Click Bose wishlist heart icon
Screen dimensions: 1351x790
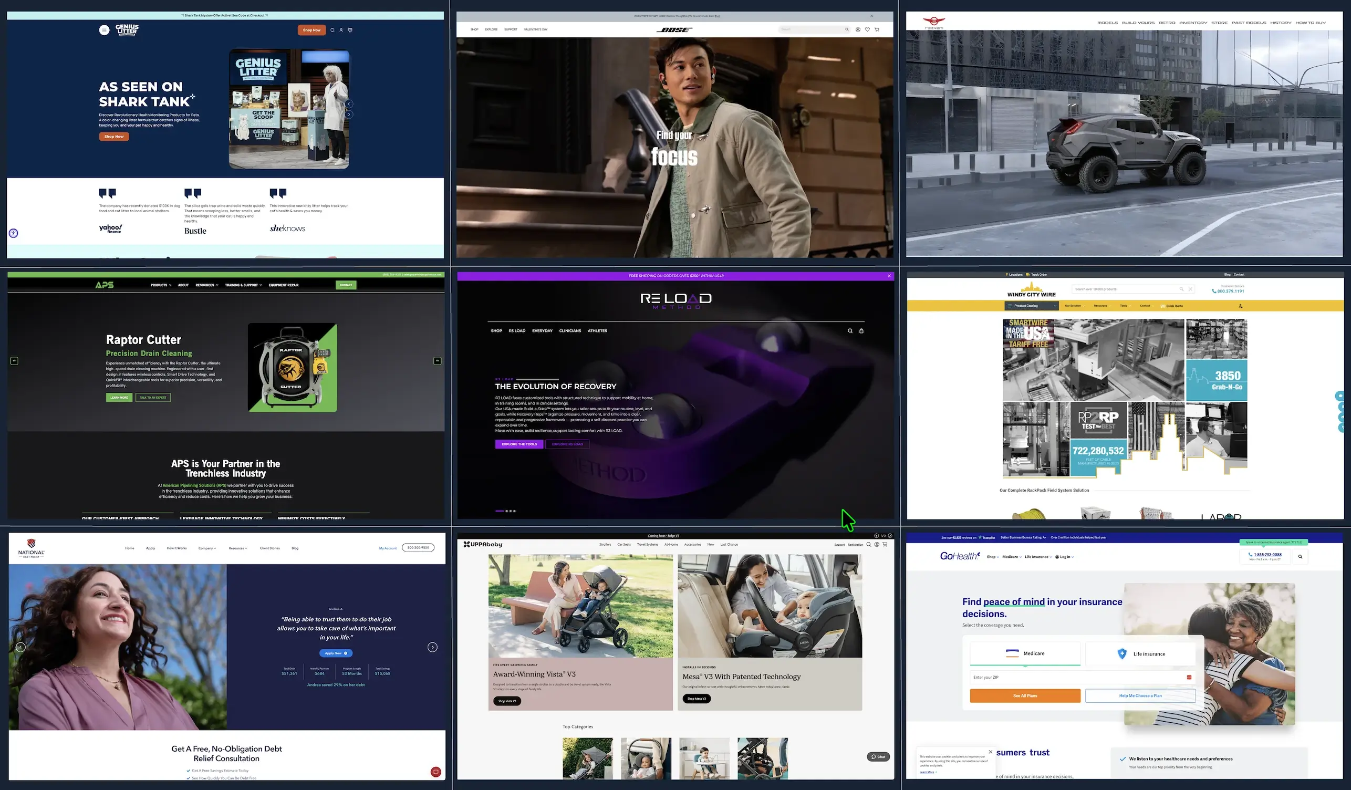pos(867,29)
